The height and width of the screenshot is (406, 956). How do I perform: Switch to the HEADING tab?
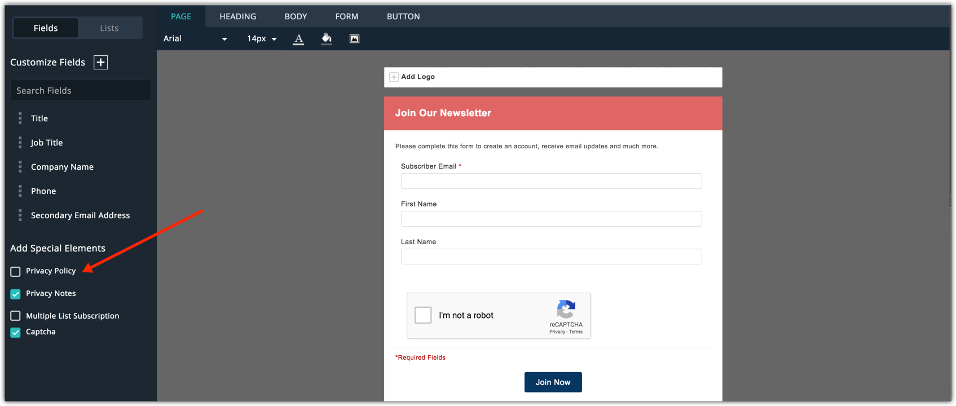(x=238, y=16)
